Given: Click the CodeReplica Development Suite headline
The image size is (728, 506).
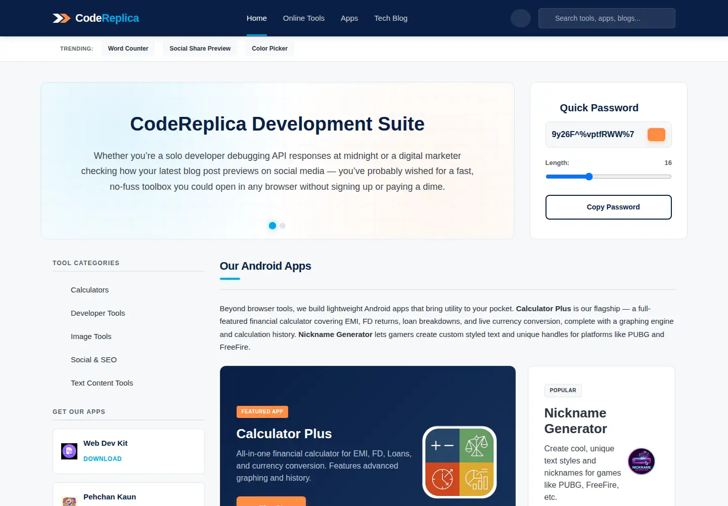Looking at the screenshot, I should (x=278, y=124).
